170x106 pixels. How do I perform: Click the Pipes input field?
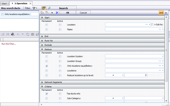click(x=135, y=29)
